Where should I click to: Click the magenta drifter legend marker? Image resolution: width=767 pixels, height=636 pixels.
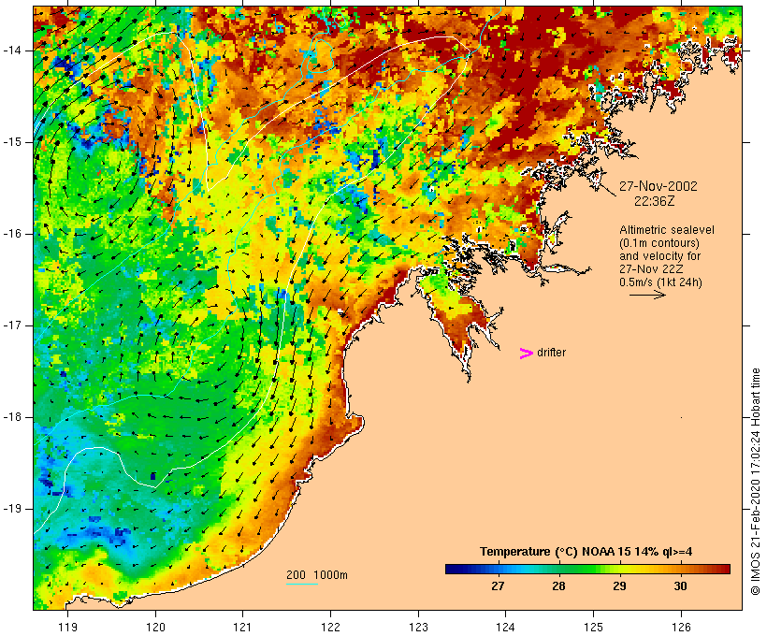[526, 354]
